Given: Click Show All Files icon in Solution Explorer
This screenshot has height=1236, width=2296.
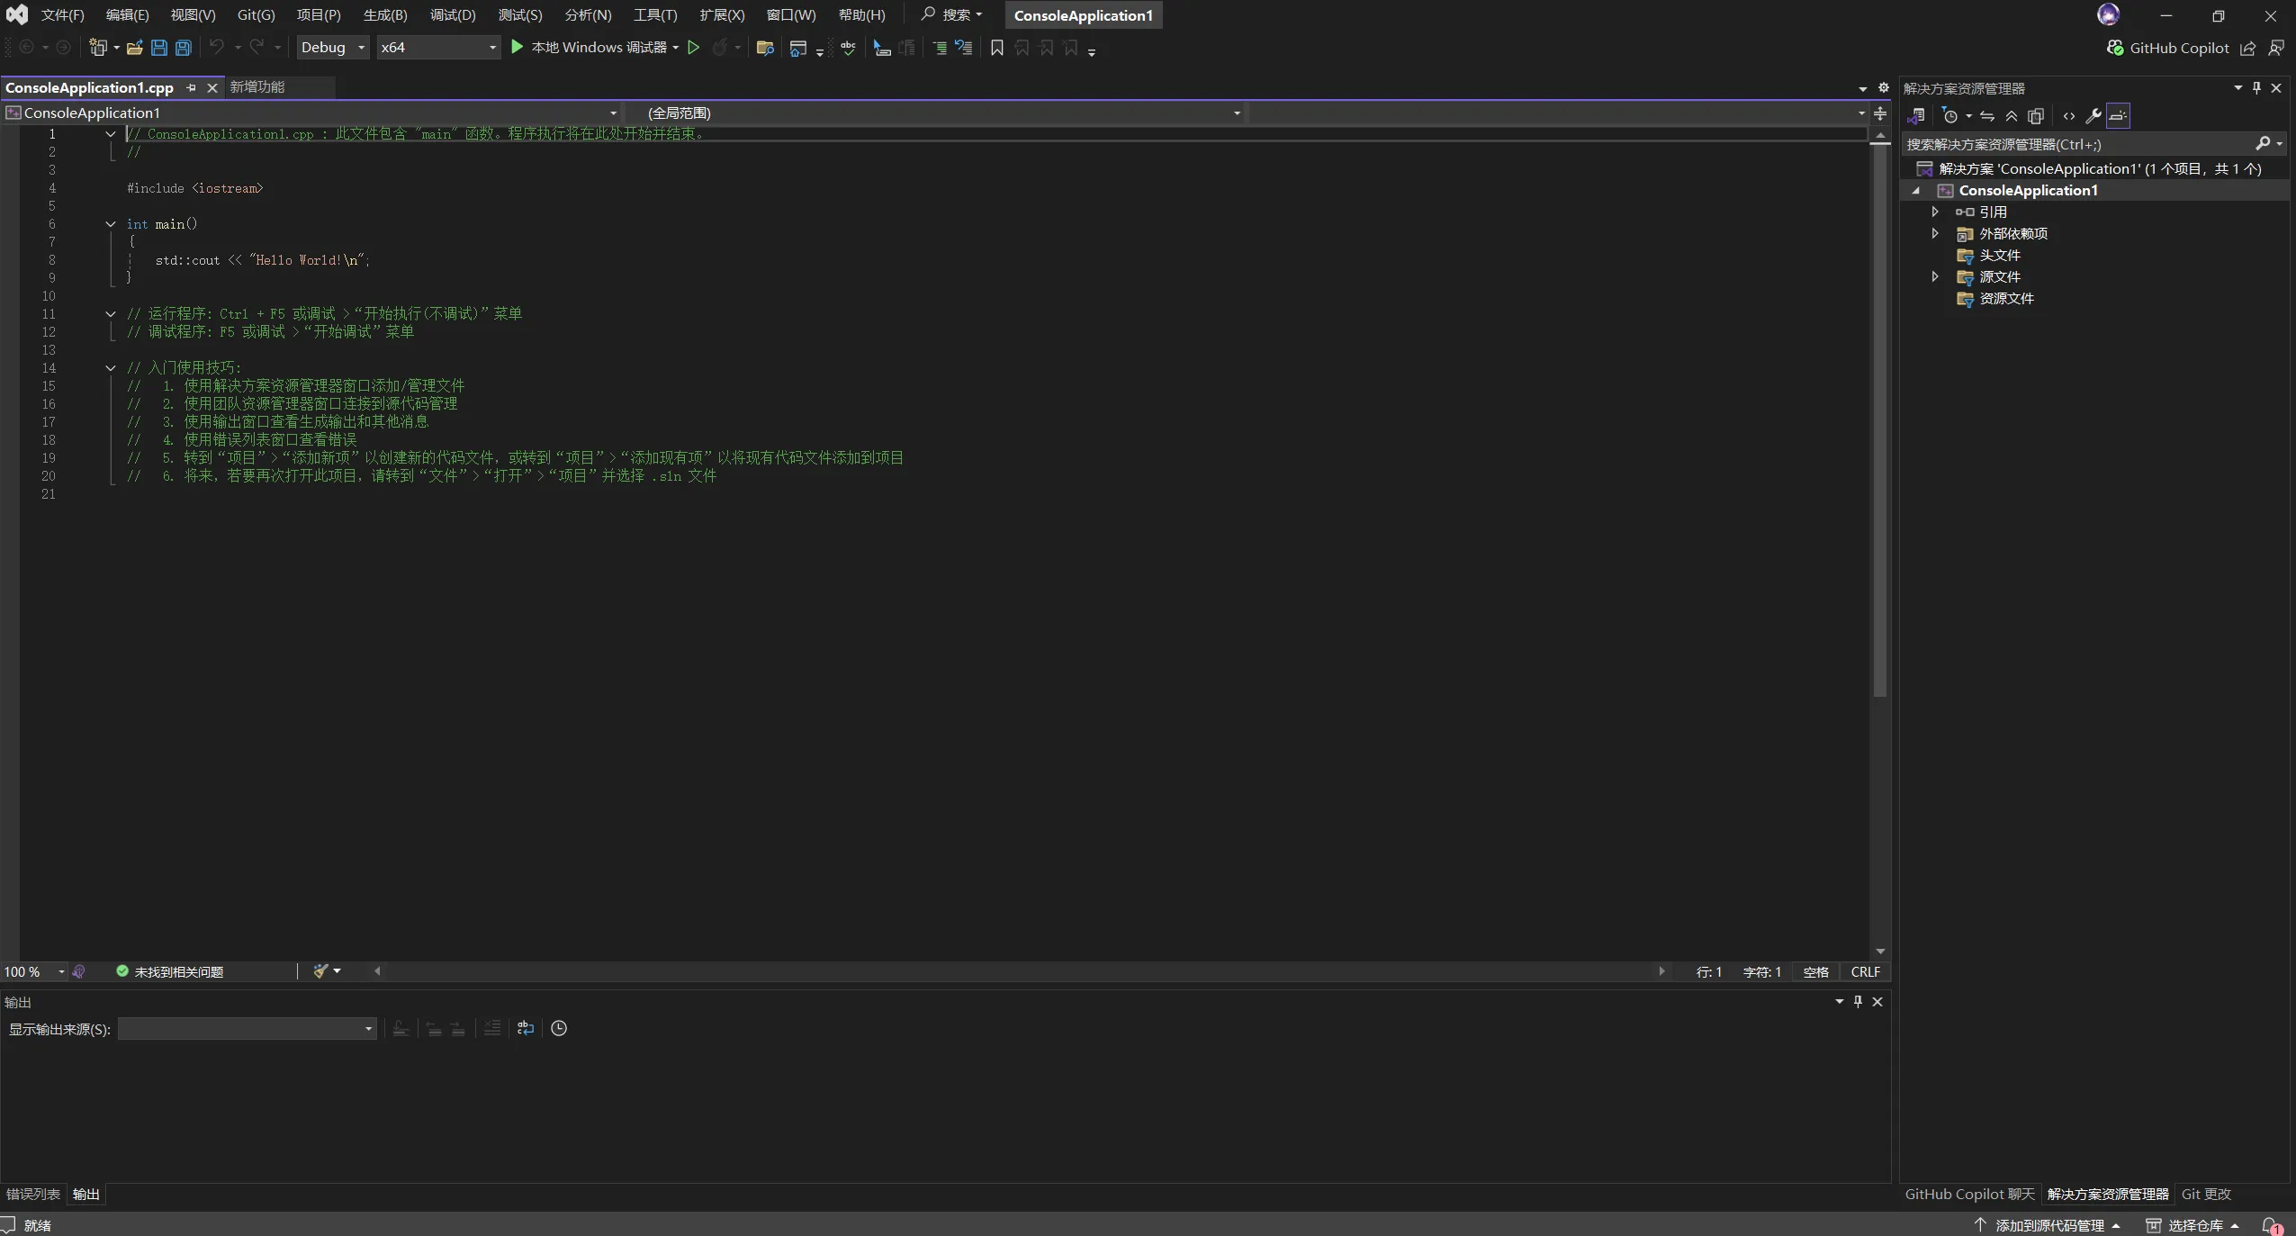Looking at the screenshot, I should 2036,116.
